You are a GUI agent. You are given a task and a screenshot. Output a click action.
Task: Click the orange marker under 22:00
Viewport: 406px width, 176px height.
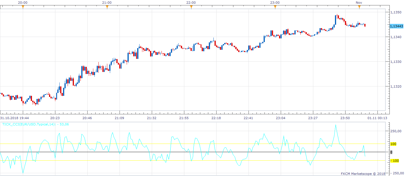point(191,7)
